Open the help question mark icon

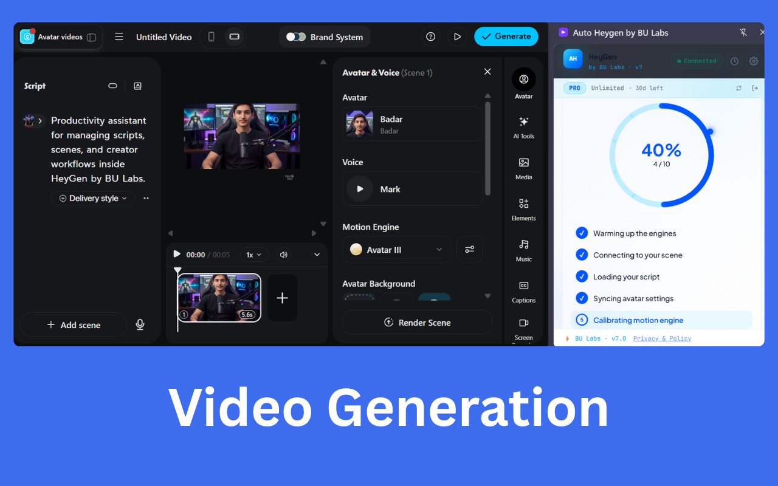(431, 36)
